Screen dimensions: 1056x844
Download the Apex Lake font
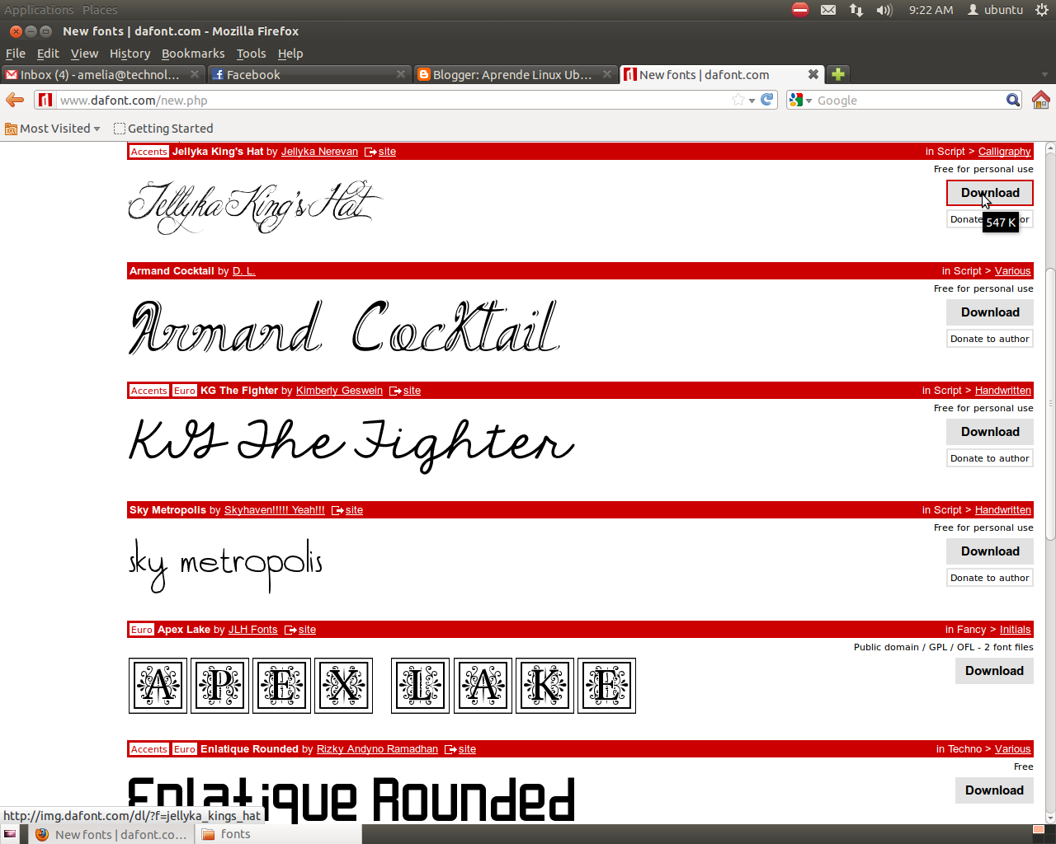pyautogui.click(x=994, y=671)
